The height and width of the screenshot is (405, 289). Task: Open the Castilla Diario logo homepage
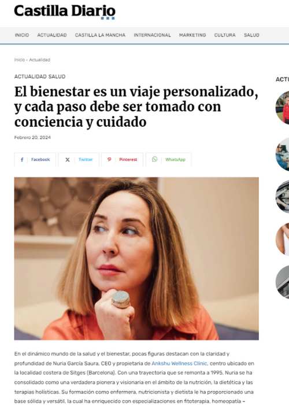pos(65,12)
